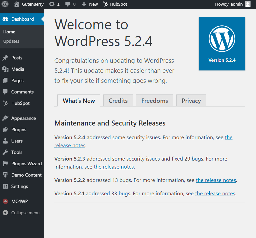256x238 pixels.
Task: Open the New content menu label
Action: 93,4
